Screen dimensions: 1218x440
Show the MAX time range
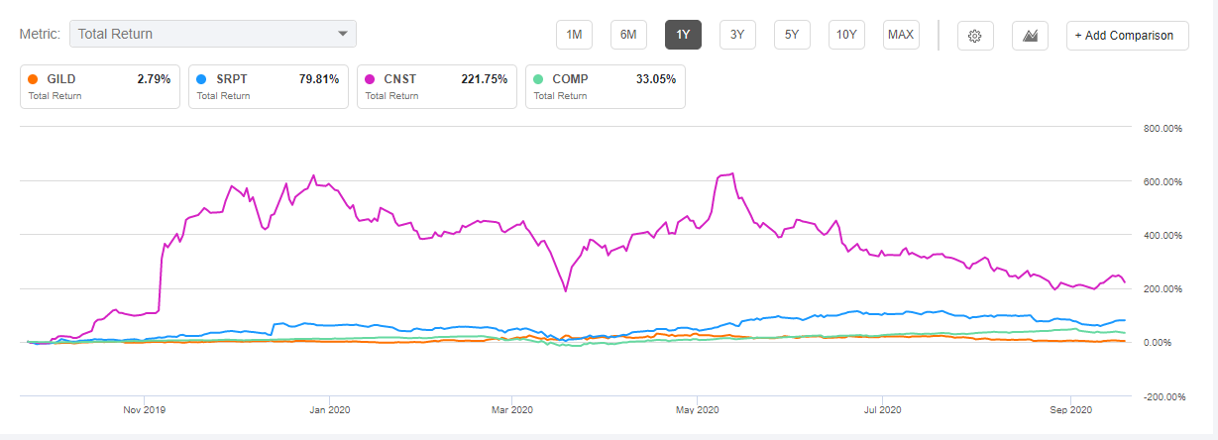point(901,35)
